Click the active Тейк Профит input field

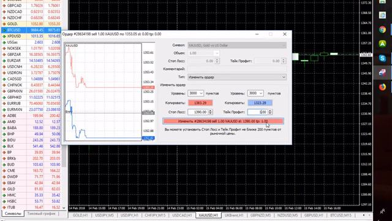coord(257,112)
